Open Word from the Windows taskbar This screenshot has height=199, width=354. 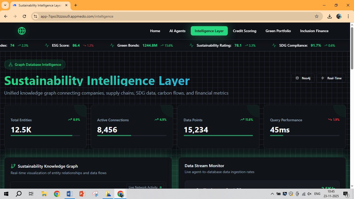click(x=69, y=194)
